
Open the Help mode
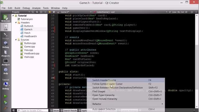6,71
